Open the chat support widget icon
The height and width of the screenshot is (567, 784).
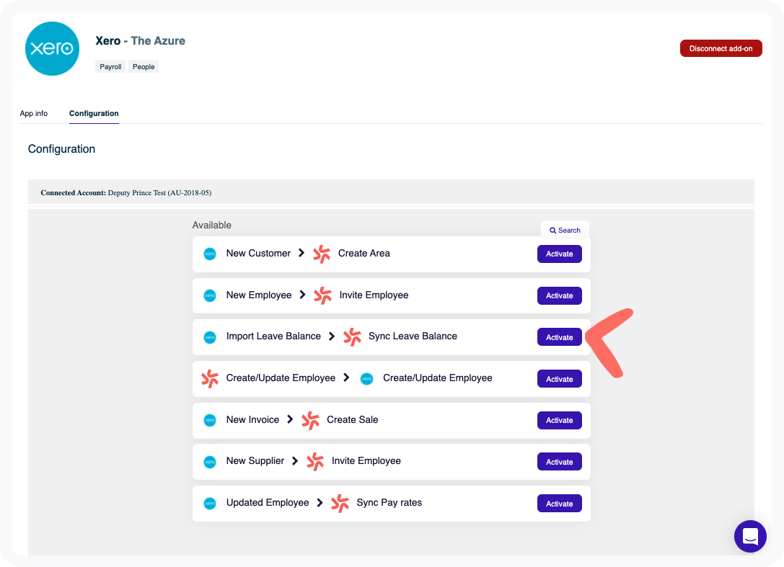pyautogui.click(x=750, y=536)
